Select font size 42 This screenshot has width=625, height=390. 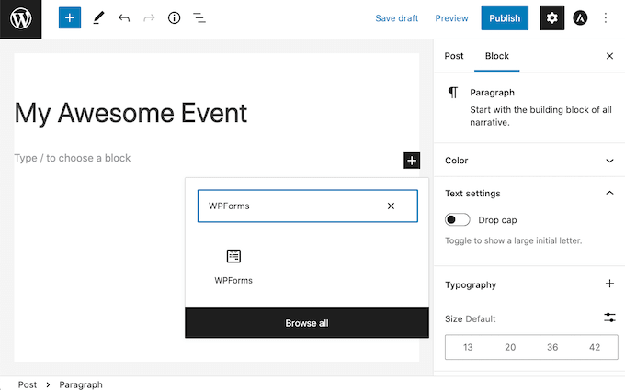pos(595,347)
